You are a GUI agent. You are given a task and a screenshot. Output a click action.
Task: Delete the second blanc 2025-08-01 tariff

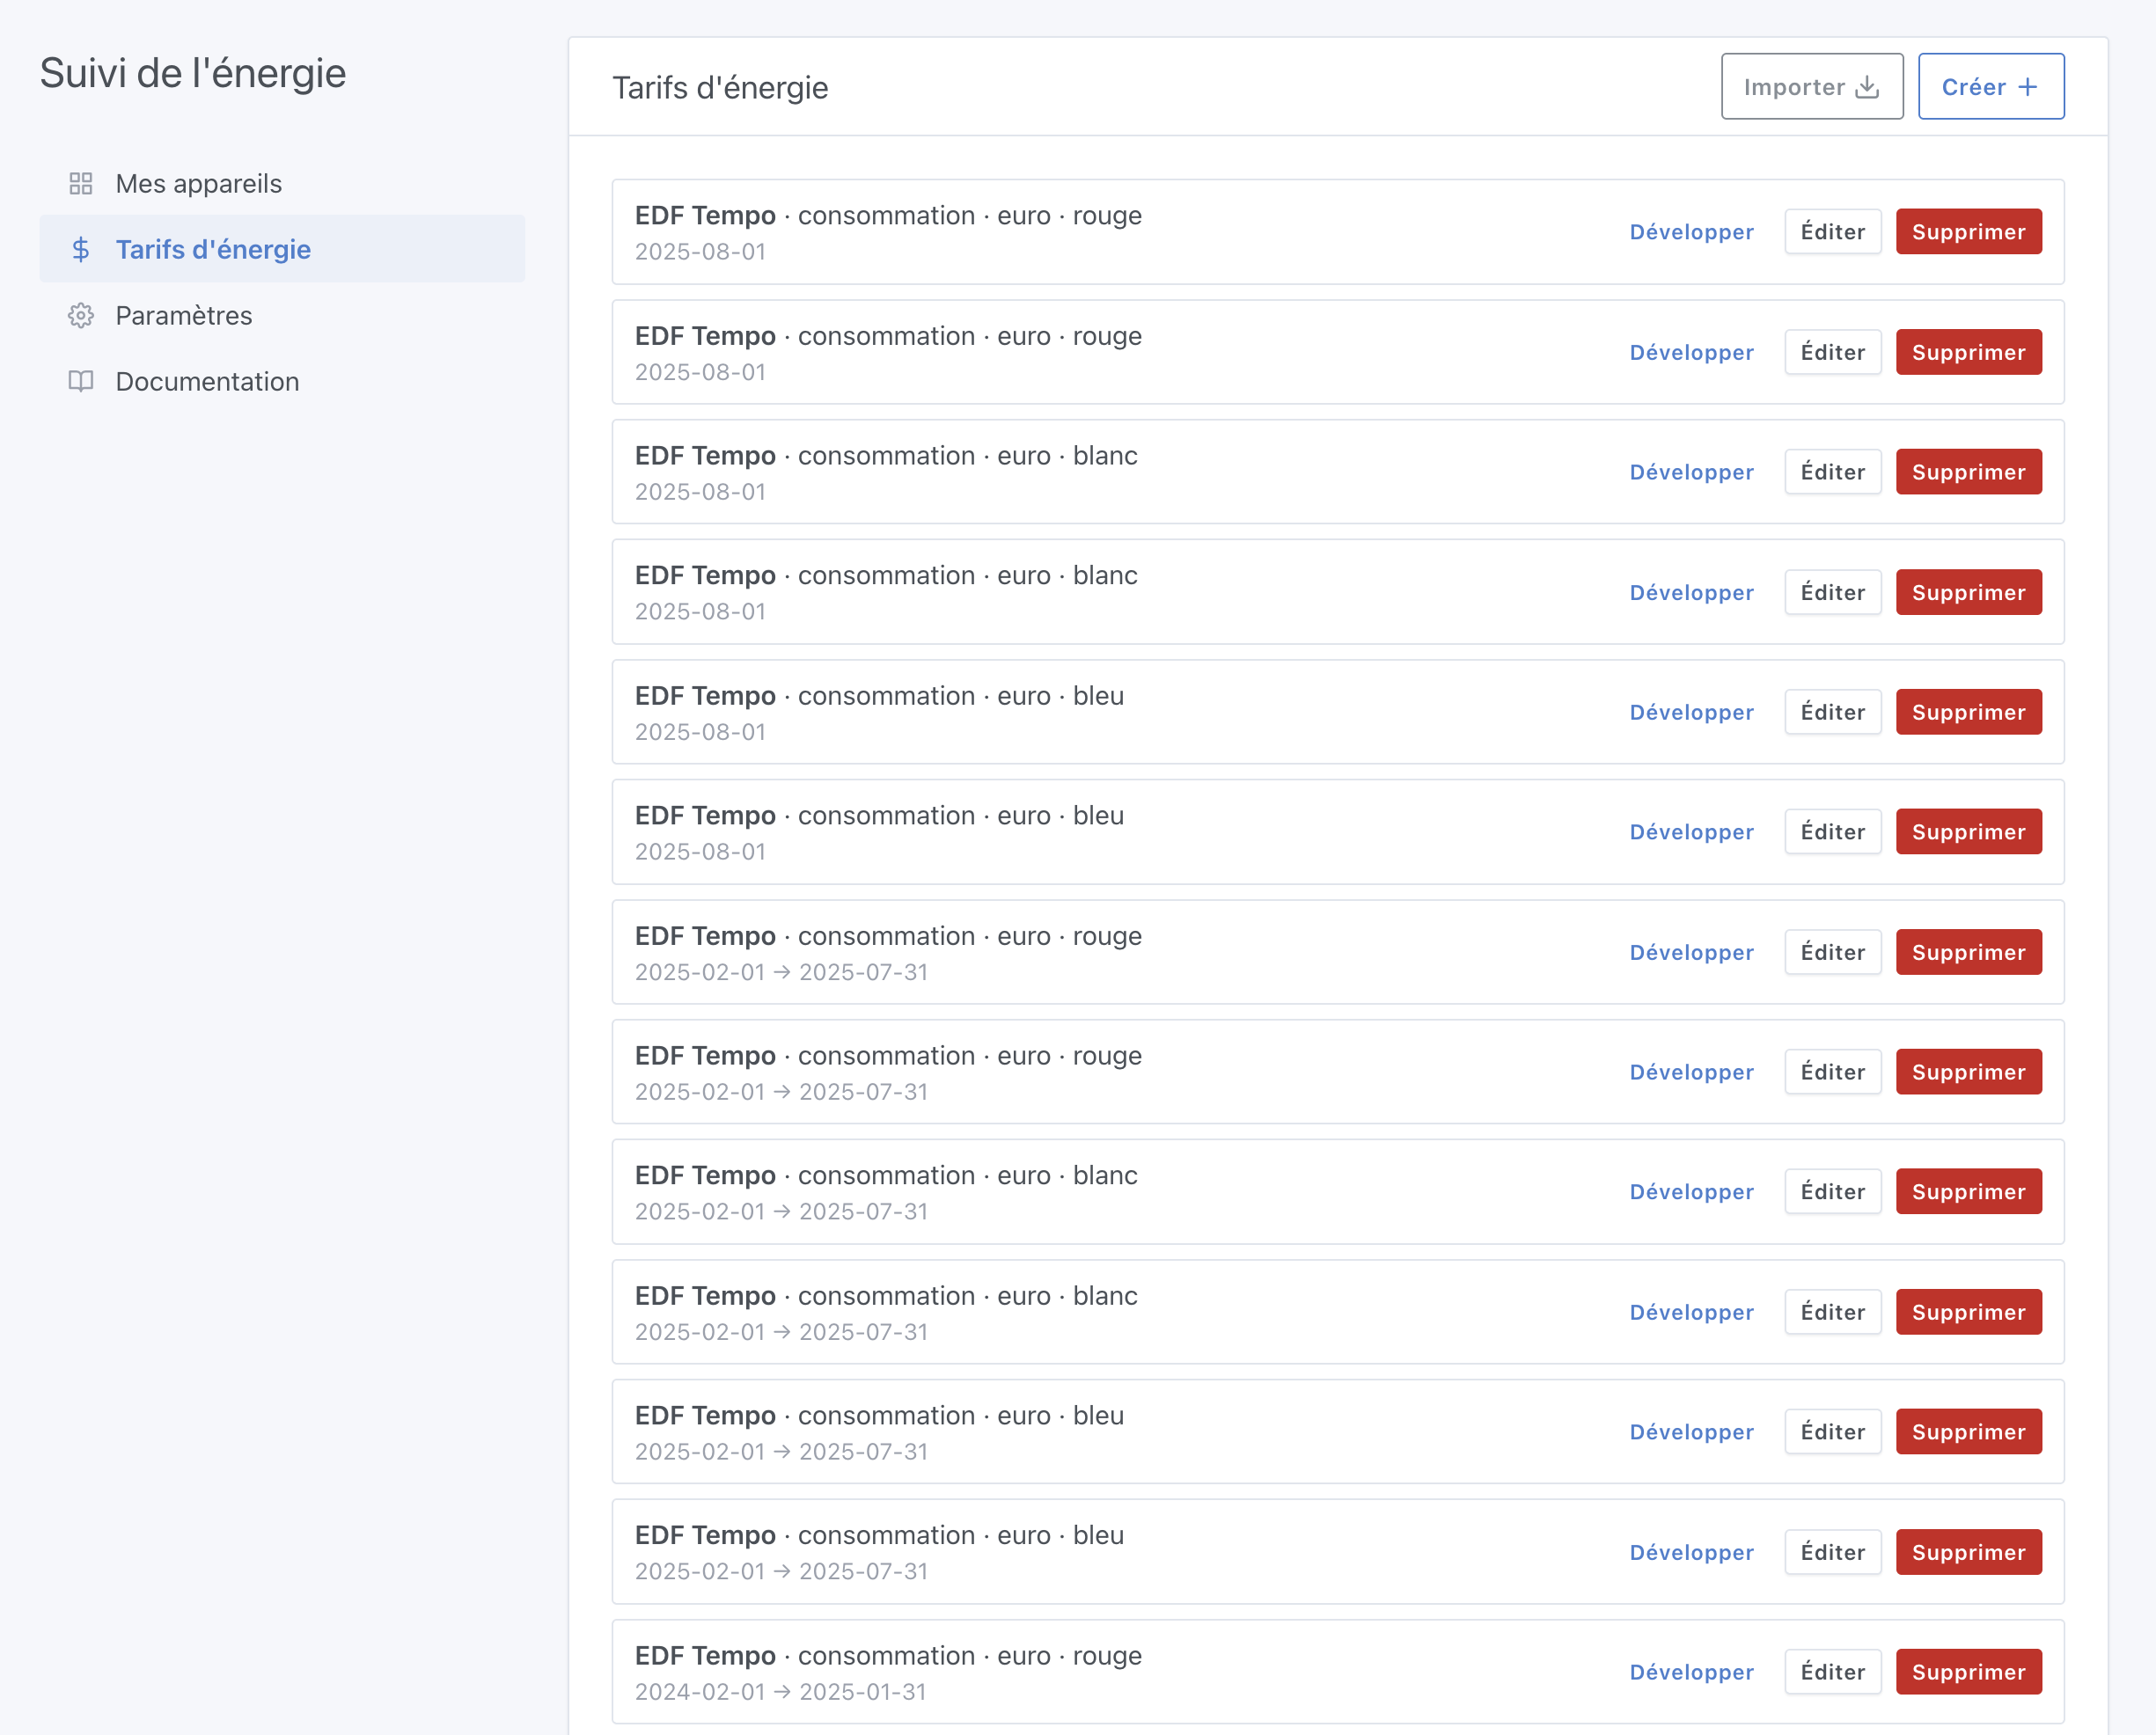pos(1968,592)
